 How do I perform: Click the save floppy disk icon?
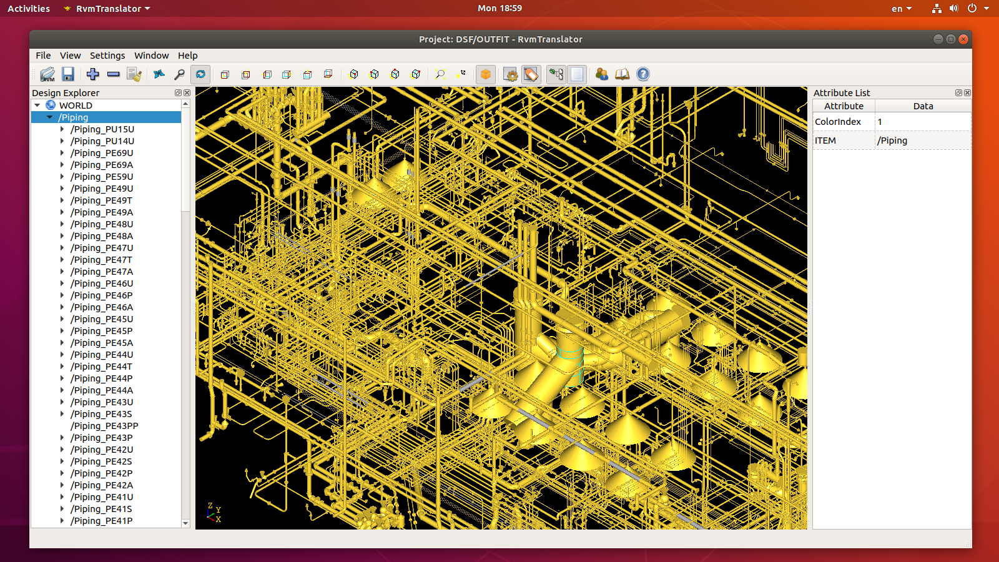click(68, 74)
